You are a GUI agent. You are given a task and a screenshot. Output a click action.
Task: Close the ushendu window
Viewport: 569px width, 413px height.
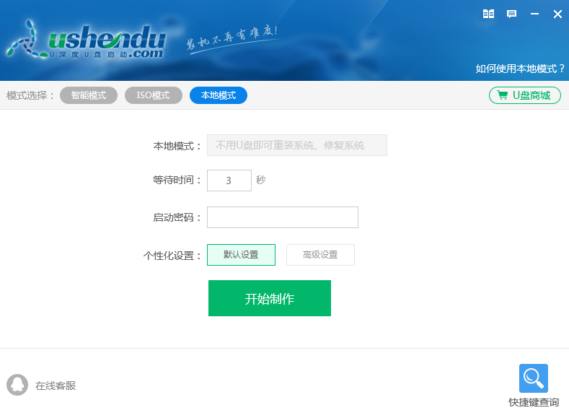click(557, 14)
